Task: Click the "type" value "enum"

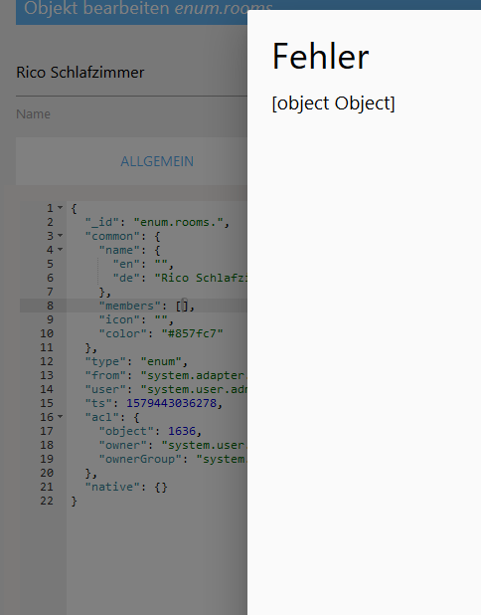Action: [161, 361]
